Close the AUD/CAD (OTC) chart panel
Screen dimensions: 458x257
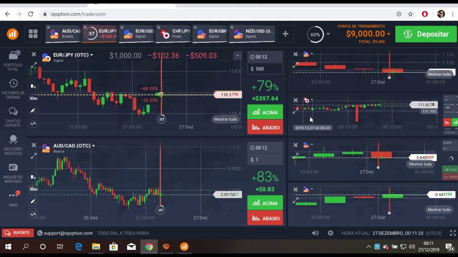[34, 145]
